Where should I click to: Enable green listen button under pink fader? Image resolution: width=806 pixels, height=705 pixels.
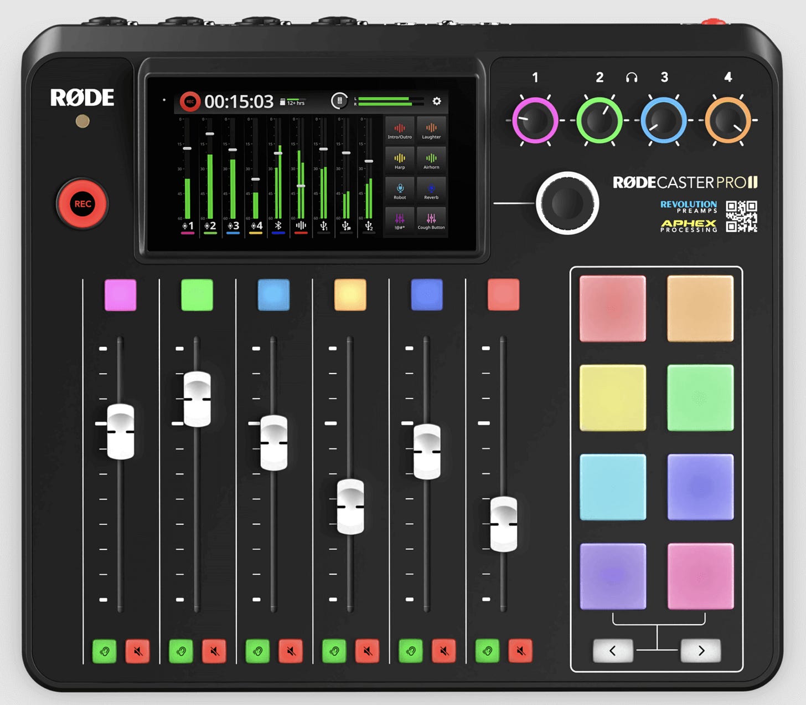[104, 651]
